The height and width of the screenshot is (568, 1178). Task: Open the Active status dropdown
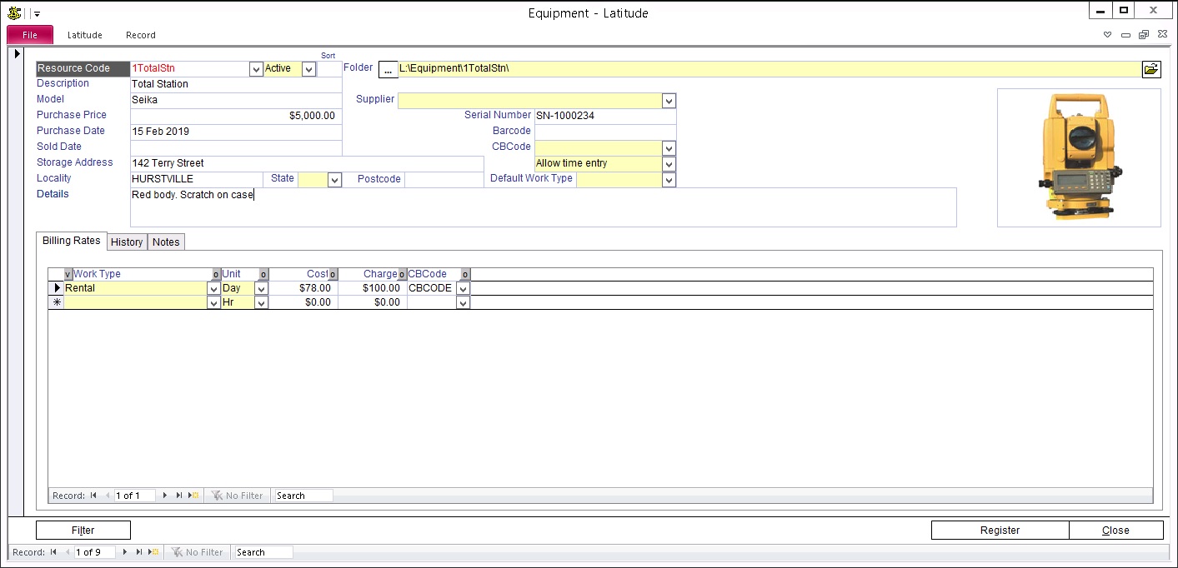point(308,69)
